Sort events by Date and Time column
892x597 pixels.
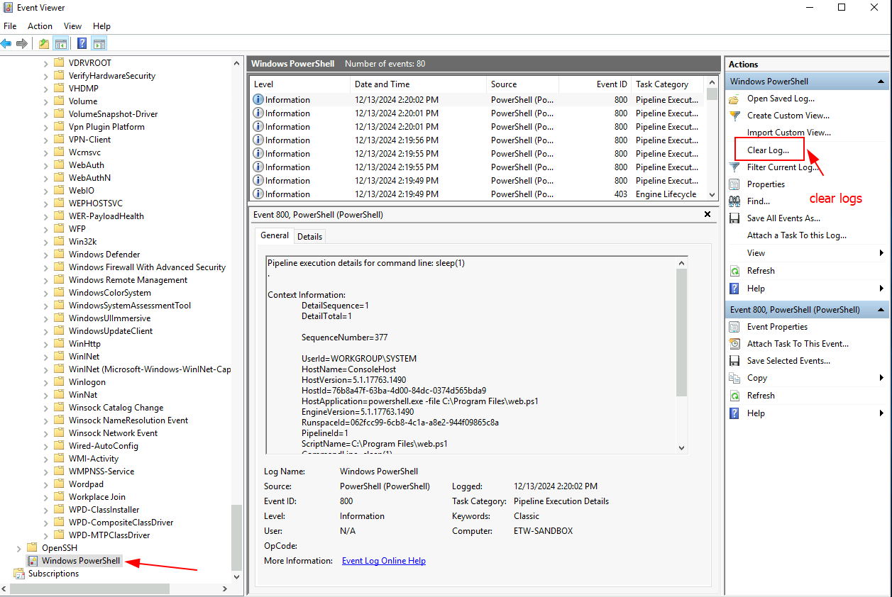419,84
